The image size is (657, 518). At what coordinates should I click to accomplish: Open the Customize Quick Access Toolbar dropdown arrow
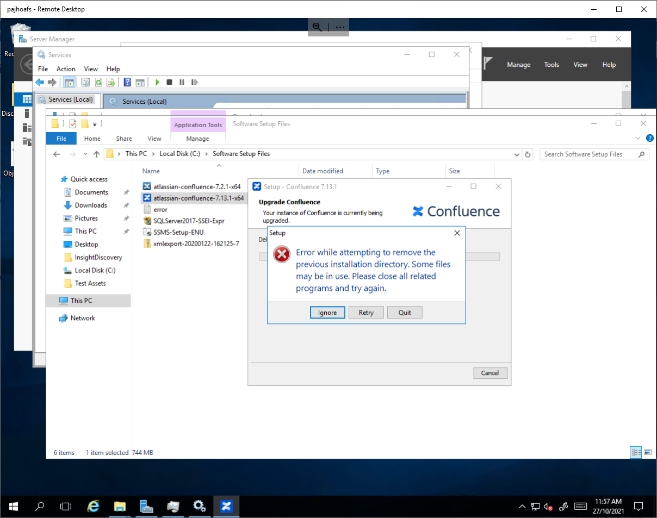point(95,124)
